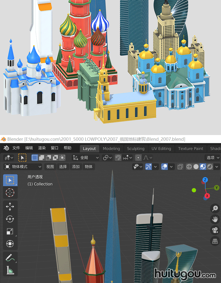Activate the Rotate tool
This screenshot has height=283, width=221.
(10, 219)
